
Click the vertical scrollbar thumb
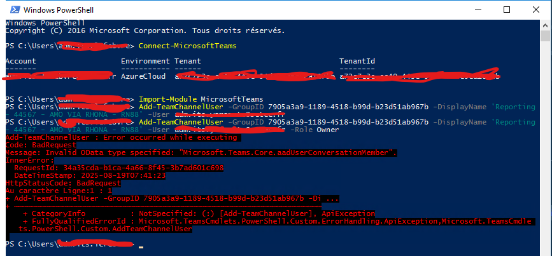point(545,36)
